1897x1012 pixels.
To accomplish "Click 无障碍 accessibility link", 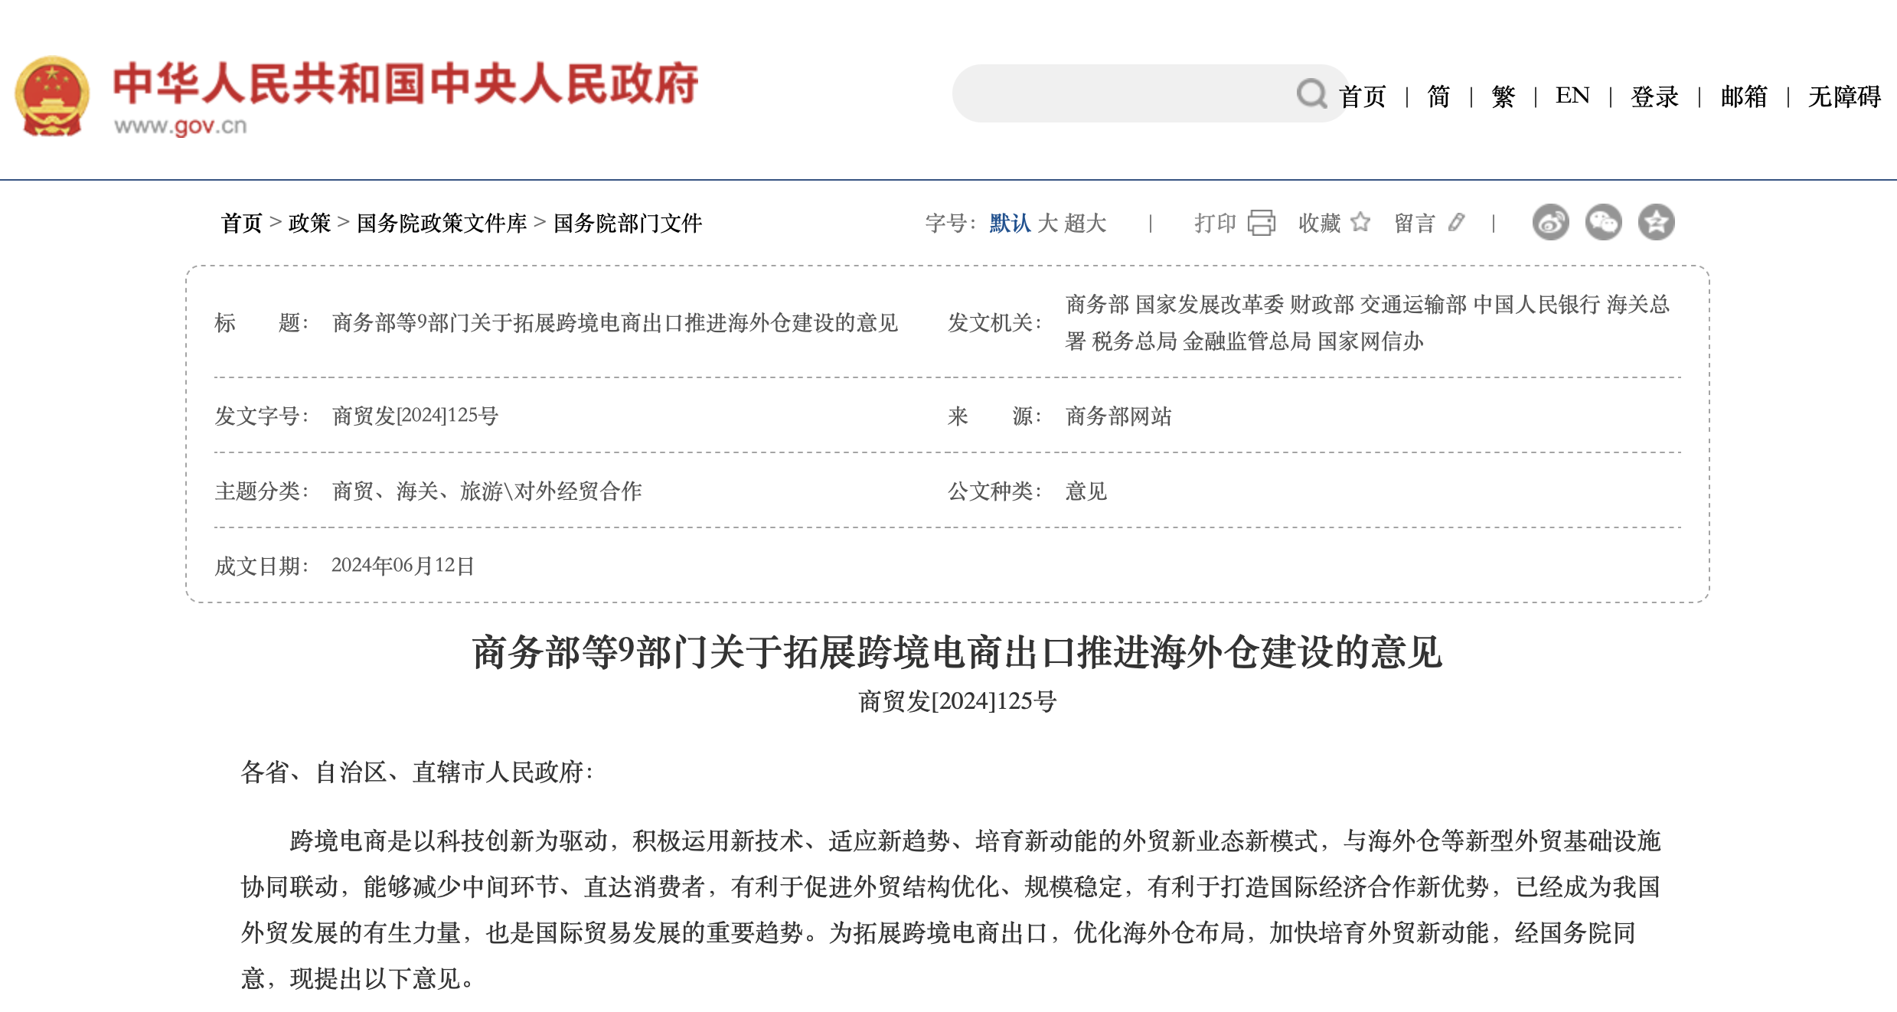I will pos(1844,96).
